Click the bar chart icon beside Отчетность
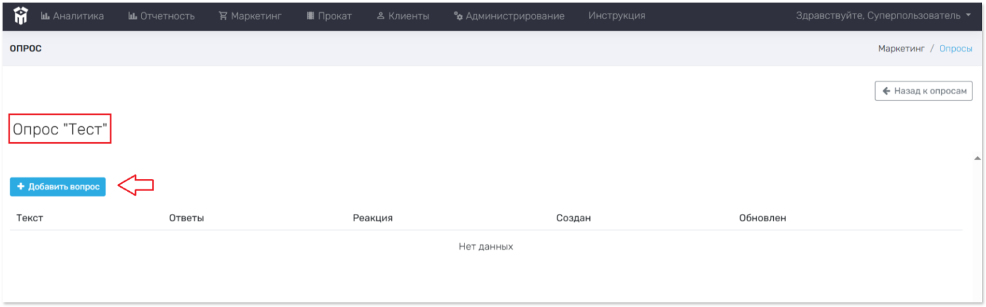Viewport: 986px width, 307px height. (133, 16)
